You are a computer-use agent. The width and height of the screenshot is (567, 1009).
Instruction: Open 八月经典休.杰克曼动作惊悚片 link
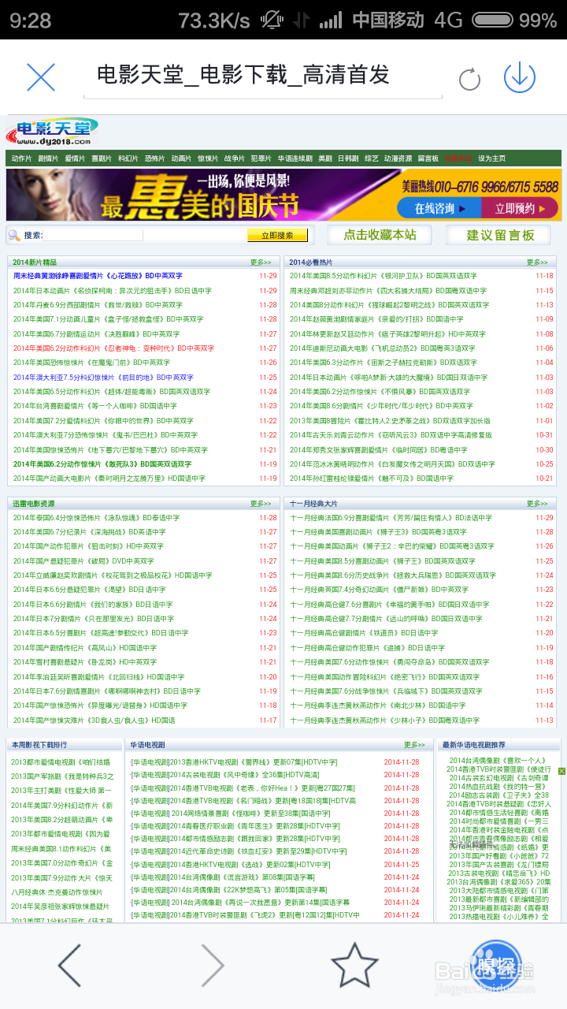pyautogui.click(x=56, y=892)
